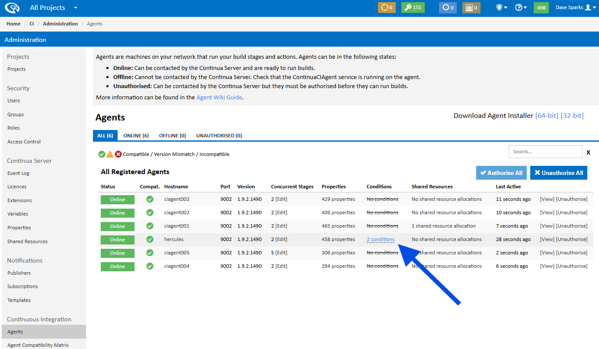This screenshot has width=599, height=349.
Task: Switch to the OFFLINE (0) tab
Action: (173, 136)
